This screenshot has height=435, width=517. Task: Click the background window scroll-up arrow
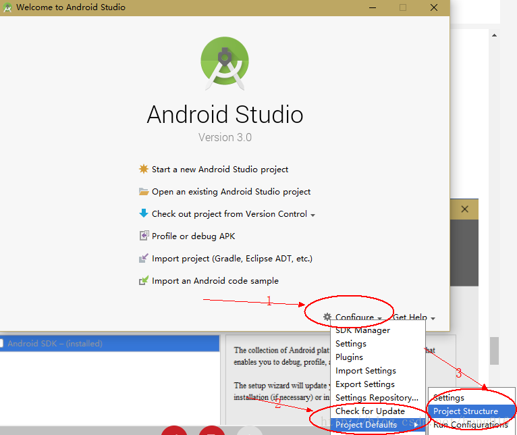click(494, 35)
